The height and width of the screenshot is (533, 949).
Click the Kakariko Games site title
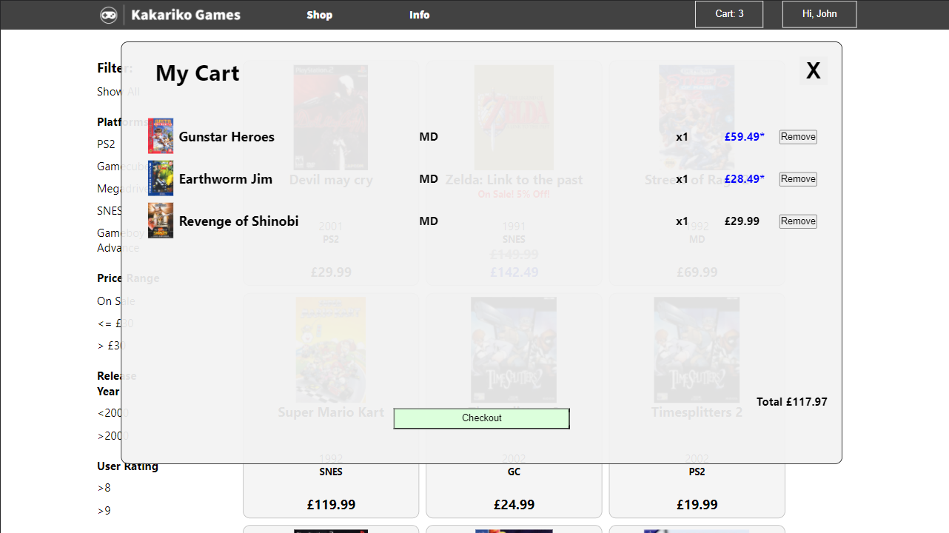click(186, 15)
